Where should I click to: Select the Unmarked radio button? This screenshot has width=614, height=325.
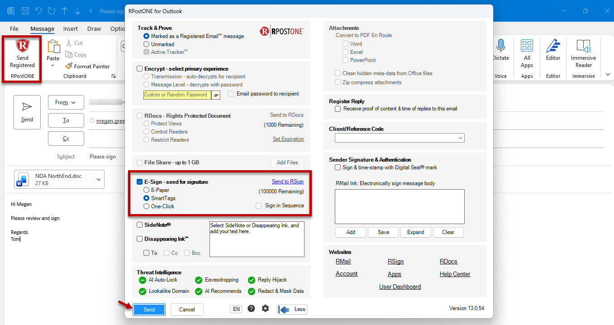pos(146,44)
